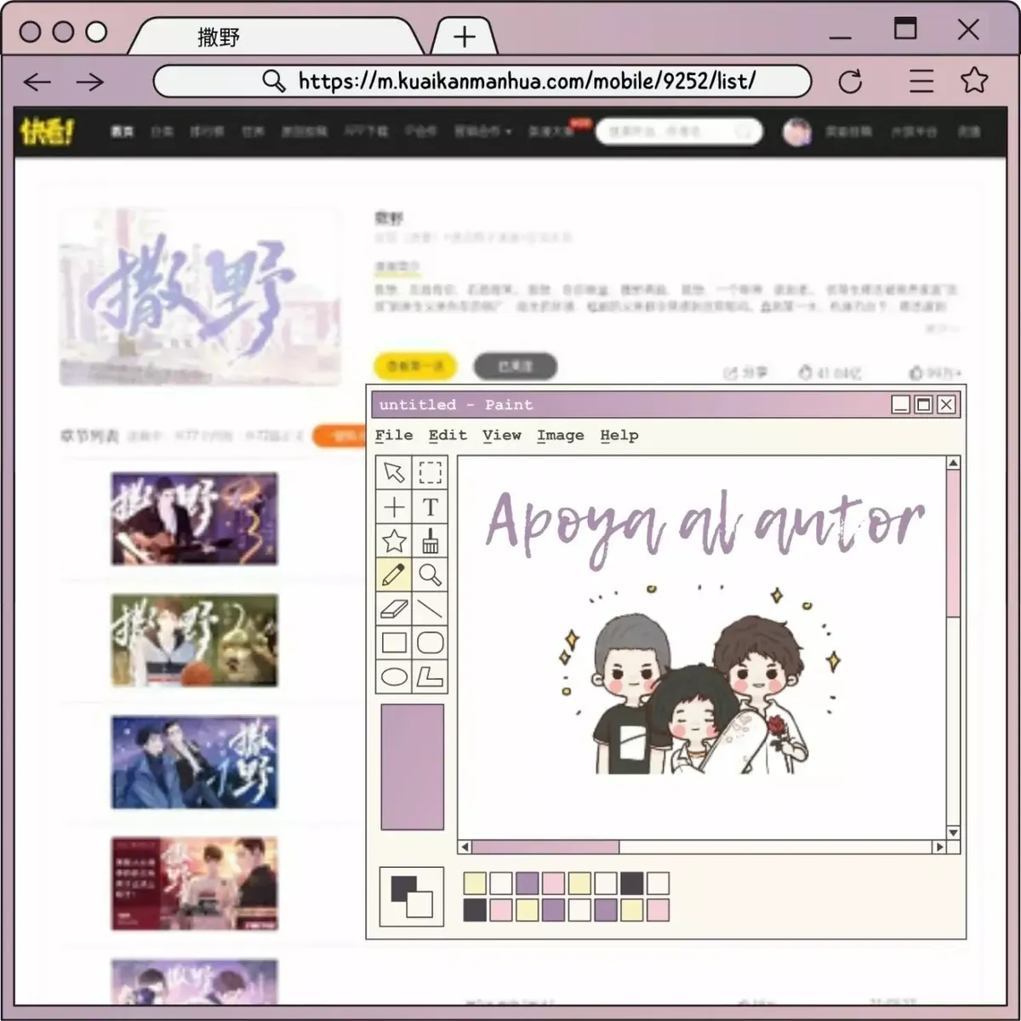Click the share icon under the comic description
The width and height of the screenshot is (1021, 1021).
pos(730,373)
